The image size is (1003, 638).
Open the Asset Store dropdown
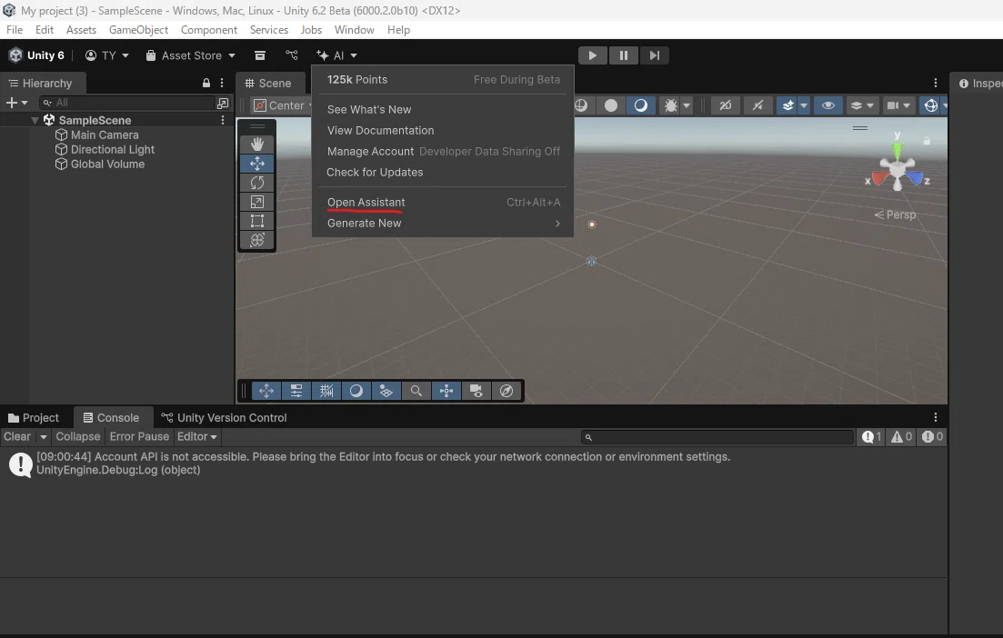coord(191,55)
